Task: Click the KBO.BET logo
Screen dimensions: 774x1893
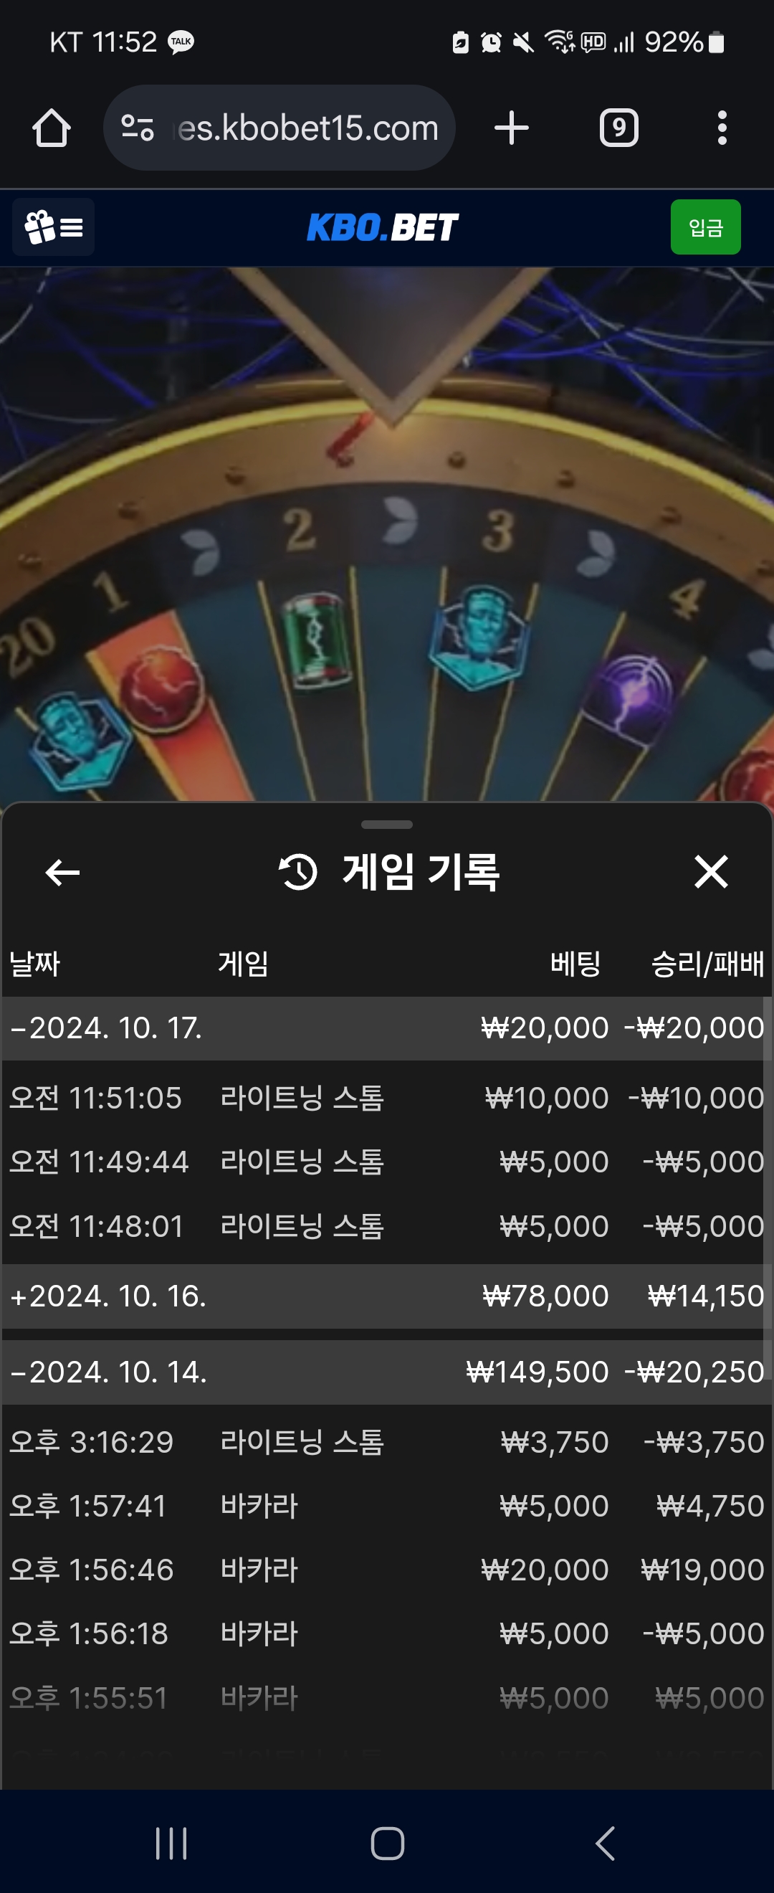Action: (x=383, y=227)
